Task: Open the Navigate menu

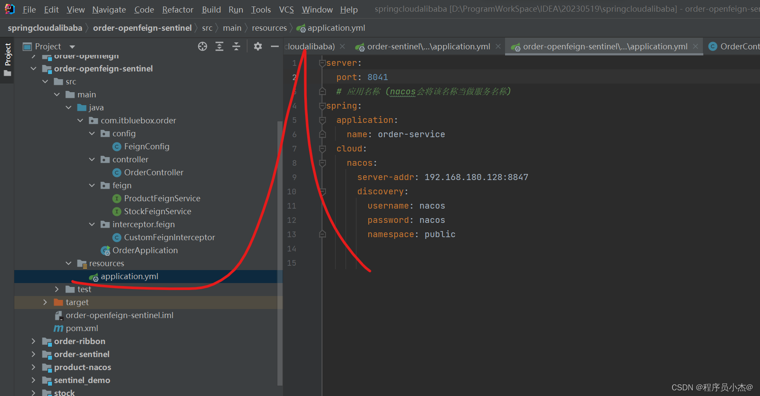Action: coord(109,10)
